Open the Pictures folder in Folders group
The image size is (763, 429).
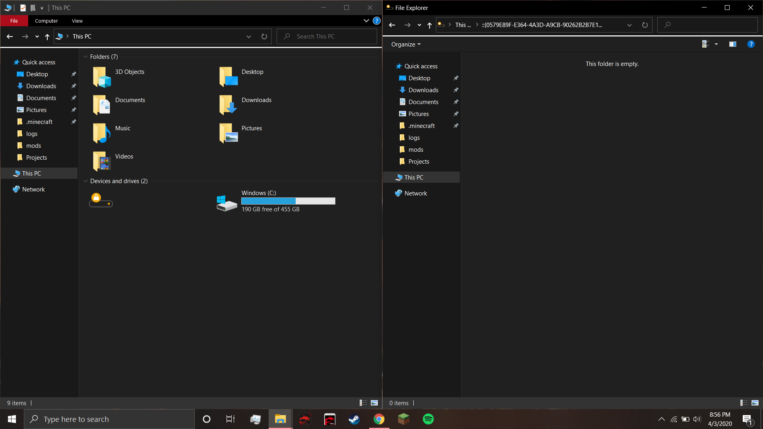coord(241,133)
